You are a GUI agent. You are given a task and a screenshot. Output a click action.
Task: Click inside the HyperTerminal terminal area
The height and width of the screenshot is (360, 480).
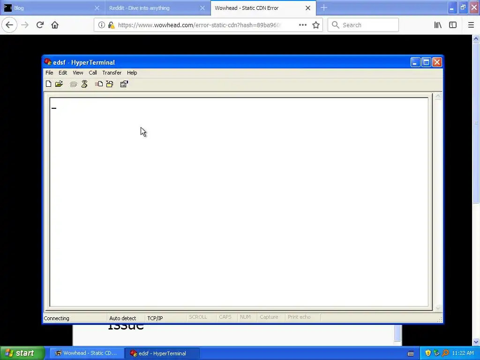click(x=239, y=202)
